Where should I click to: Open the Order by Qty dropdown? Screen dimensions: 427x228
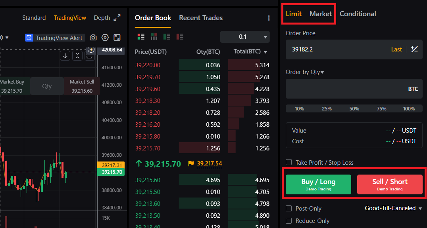click(305, 72)
